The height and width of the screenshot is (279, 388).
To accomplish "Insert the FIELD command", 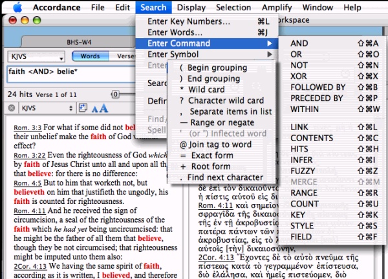I will [x=332, y=237].
